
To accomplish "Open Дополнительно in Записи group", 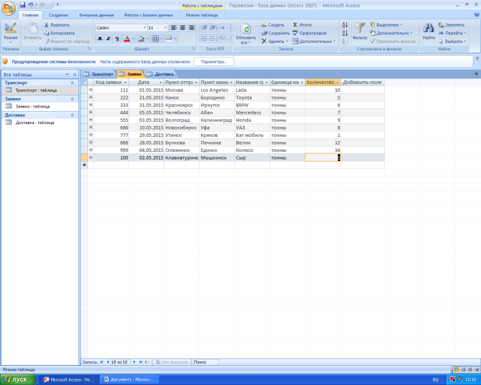I will pos(314,41).
